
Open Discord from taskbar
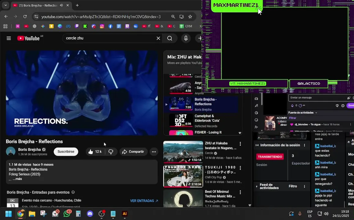[90, 214]
